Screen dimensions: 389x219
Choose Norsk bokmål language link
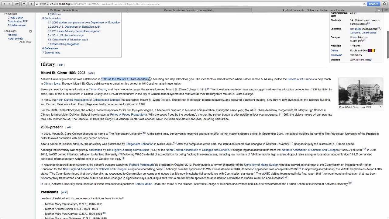[x=15, y=39]
